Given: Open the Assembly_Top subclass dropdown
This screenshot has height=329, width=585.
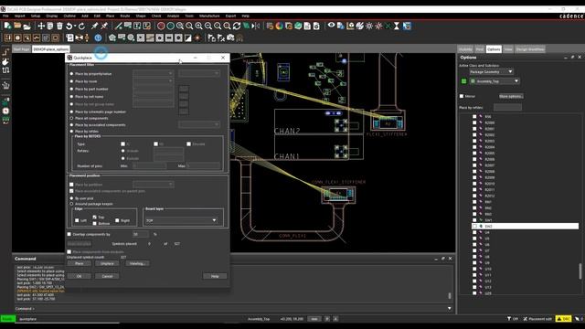Looking at the screenshot, I should 495,81.
